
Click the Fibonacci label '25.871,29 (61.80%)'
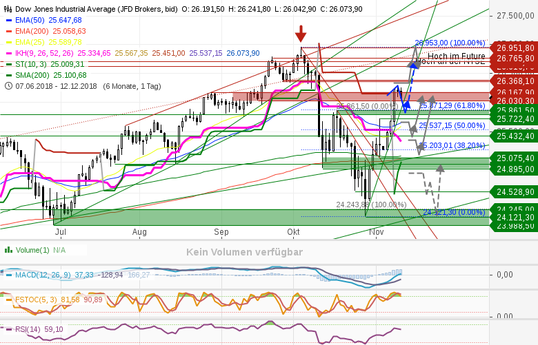[x=452, y=105]
